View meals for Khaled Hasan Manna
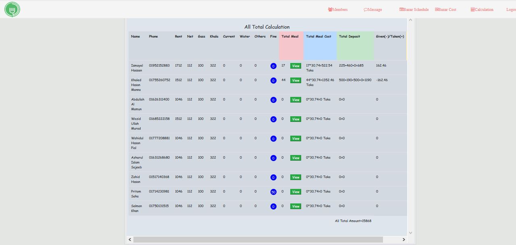 [x=295, y=80]
